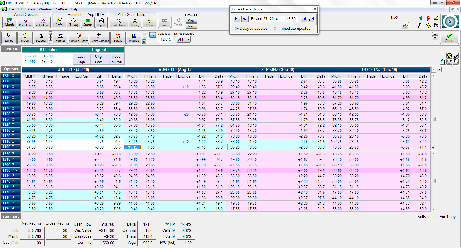This screenshot has width=461, height=248.
Task: Show previous expiration columns with left arrow
Action: 434,69
